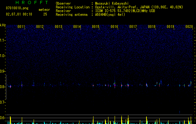This screenshot has width=196, height=124.
Task: Select the filename 07010010.png
Action: pos(17,8)
